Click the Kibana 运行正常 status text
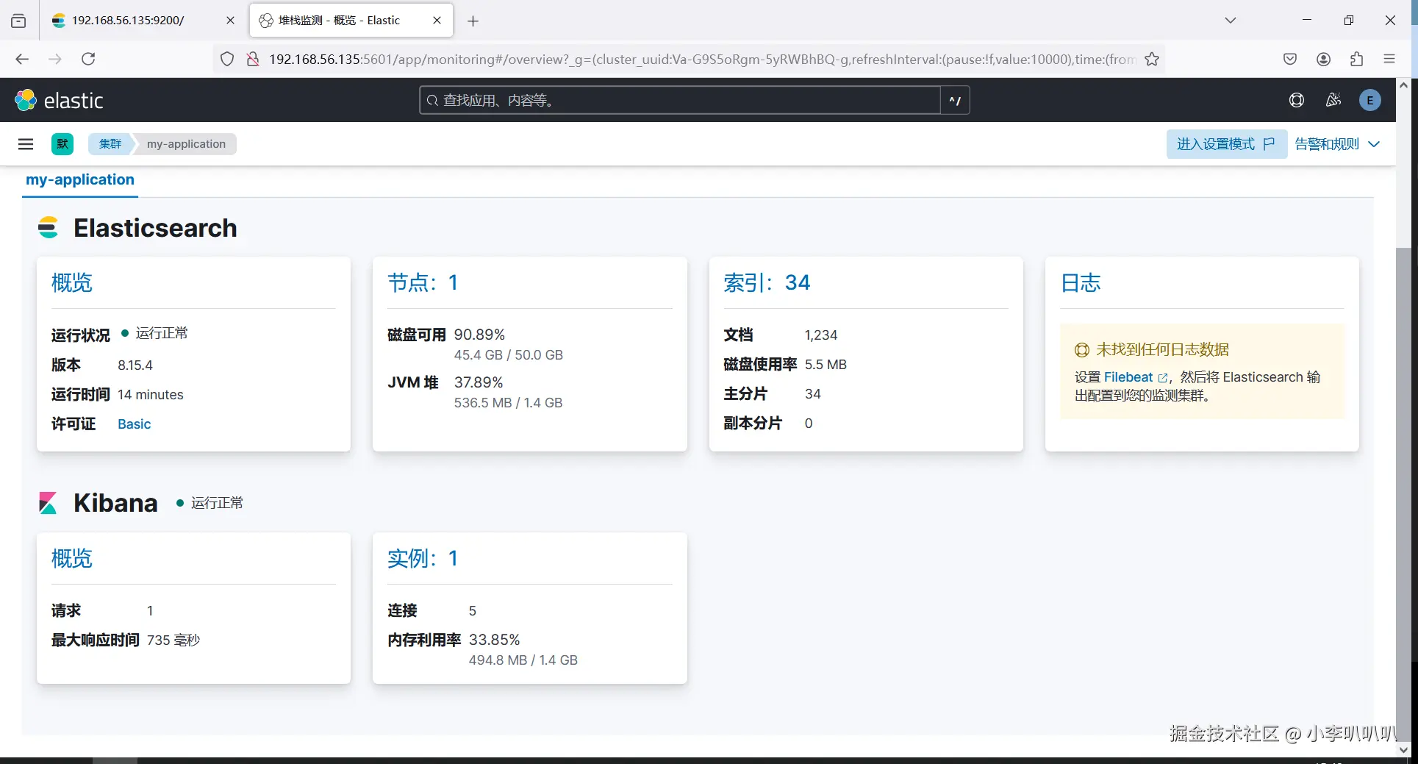 217,503
